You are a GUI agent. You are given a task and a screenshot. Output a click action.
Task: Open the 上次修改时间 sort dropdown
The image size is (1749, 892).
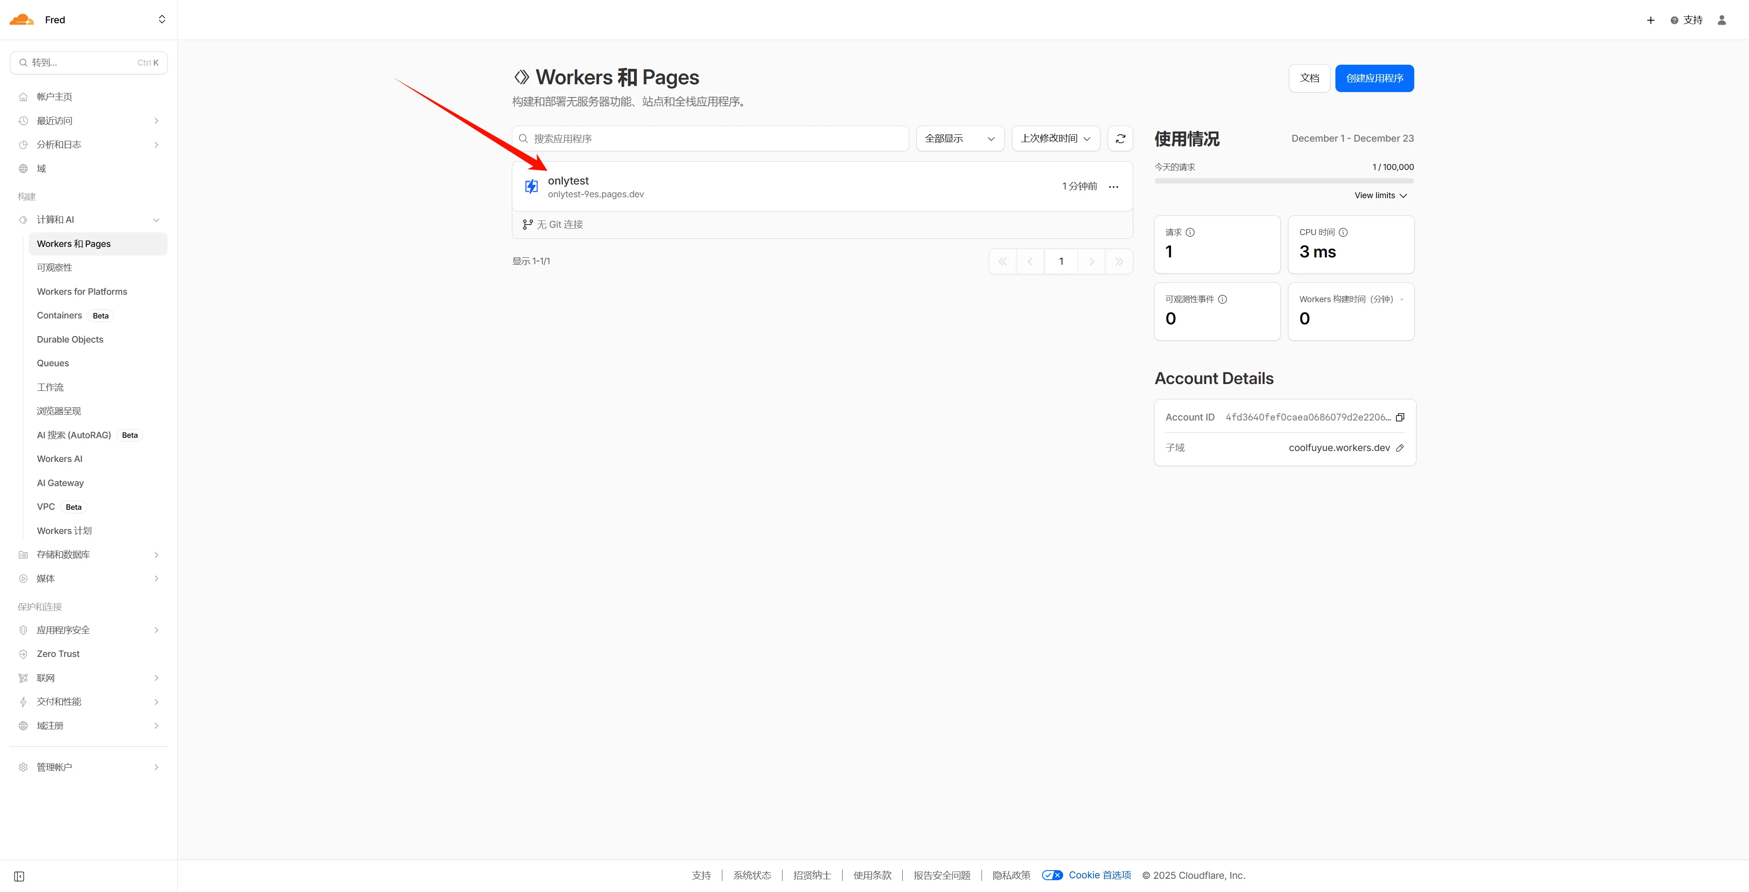click(1055, 138)
